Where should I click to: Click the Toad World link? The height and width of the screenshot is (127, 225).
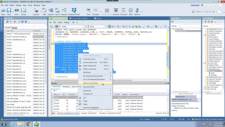(195, 5)
